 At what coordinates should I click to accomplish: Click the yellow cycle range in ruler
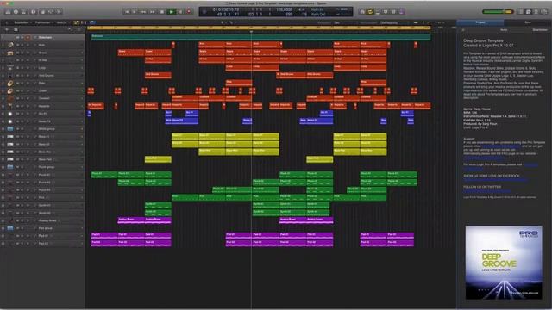pos(259,28)
